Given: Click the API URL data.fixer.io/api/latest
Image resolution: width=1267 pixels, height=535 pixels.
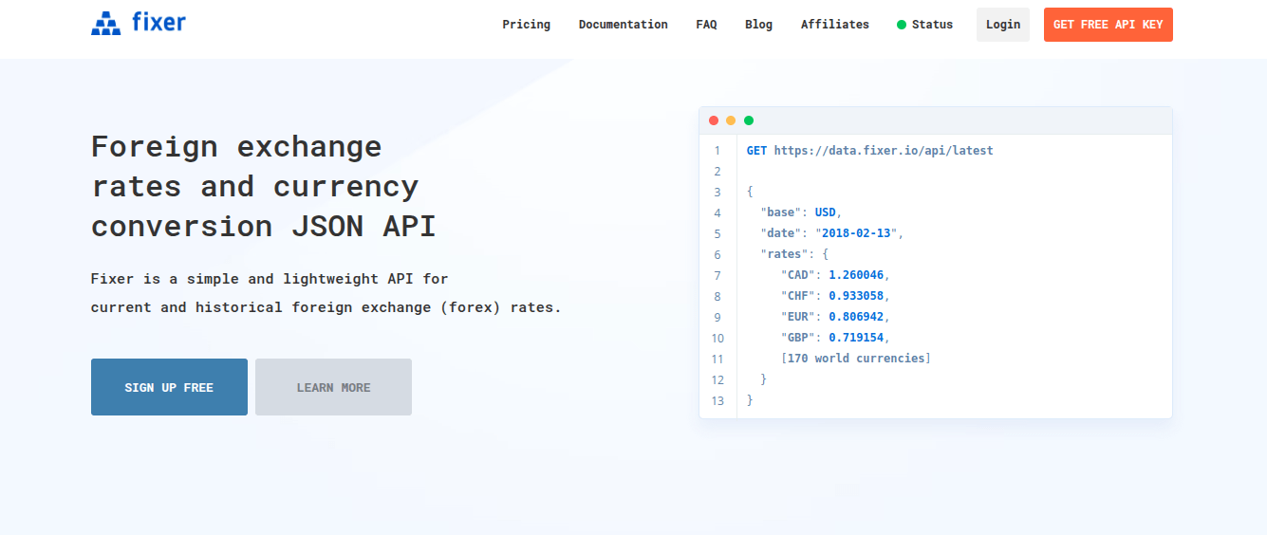Looking at the screenshot, I should coord(884,151).
